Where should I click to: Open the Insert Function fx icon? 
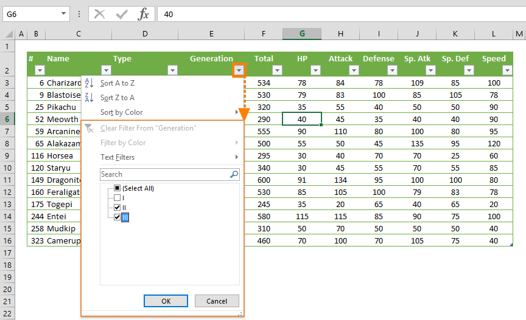coord(144,15)
